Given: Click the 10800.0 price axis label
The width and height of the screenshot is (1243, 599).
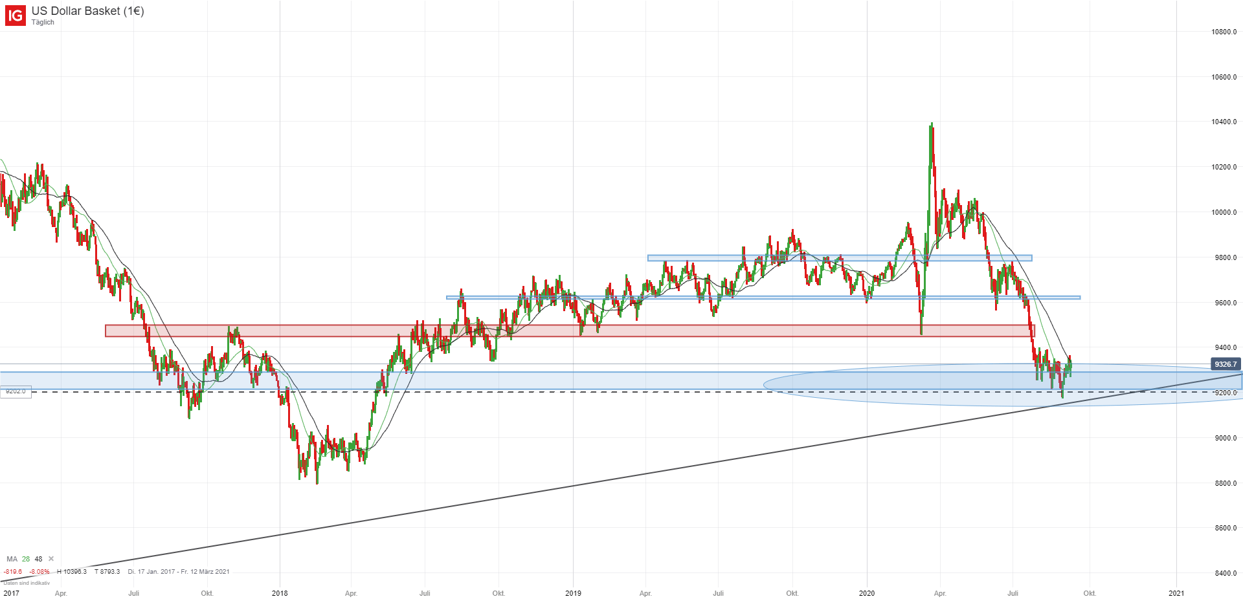Looking at the screenshot, I should point(1224,32).
